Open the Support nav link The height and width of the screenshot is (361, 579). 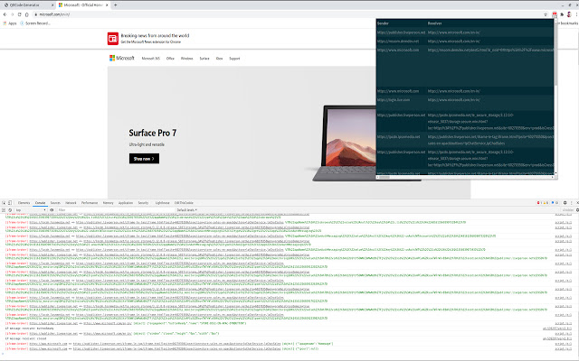coord(234,58)
